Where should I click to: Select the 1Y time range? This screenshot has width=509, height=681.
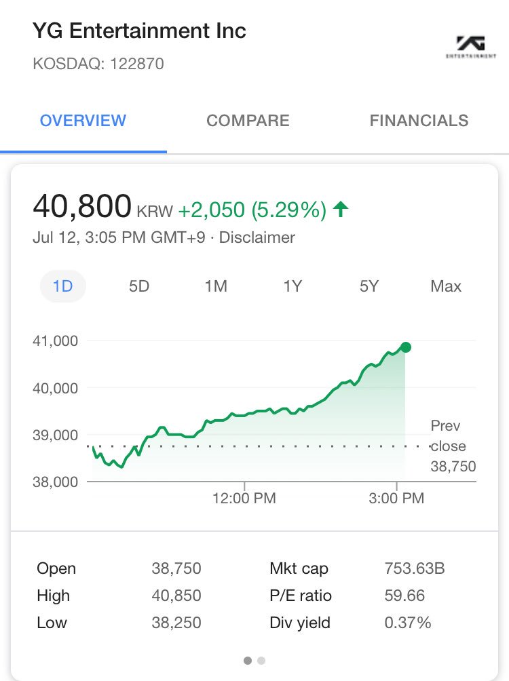click(293, 286)
